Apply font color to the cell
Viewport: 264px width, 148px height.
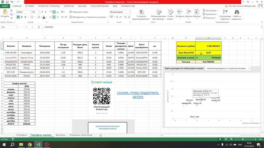44,17
